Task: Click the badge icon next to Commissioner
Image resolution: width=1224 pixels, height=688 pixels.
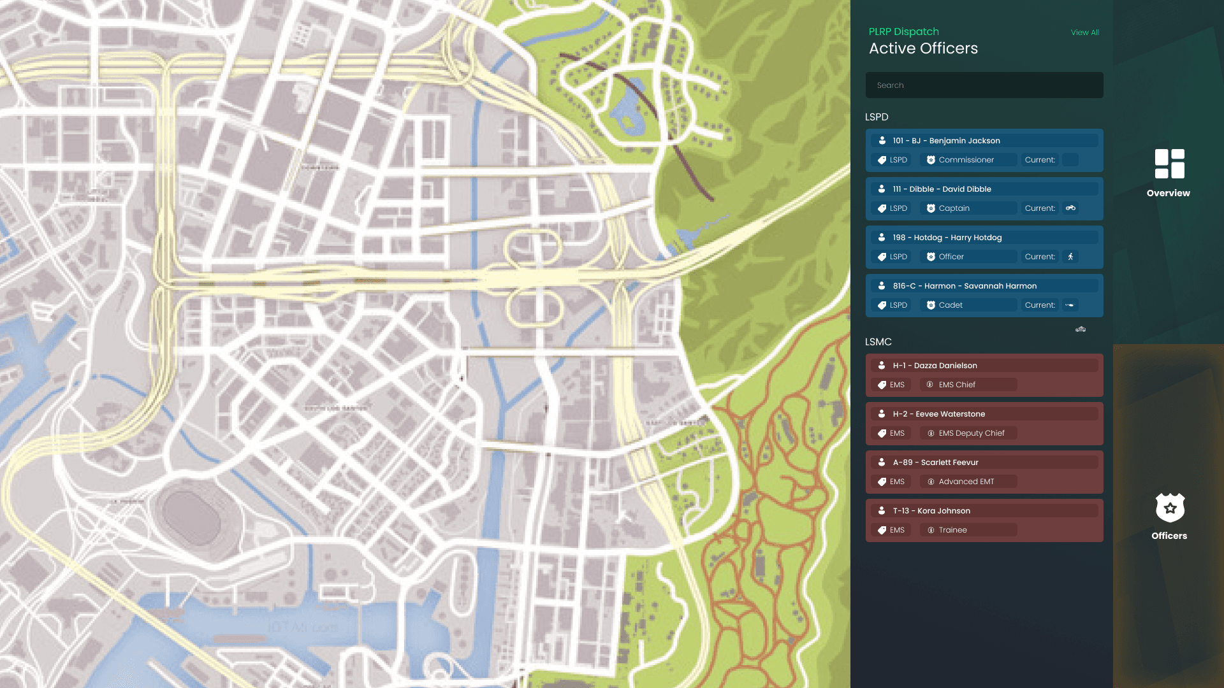Action: pyautogui.click(x=931, y=160)
